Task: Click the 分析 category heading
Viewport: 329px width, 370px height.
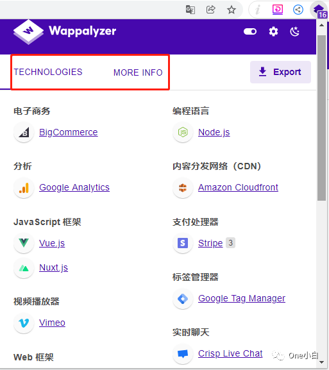Action: [22, 166]
